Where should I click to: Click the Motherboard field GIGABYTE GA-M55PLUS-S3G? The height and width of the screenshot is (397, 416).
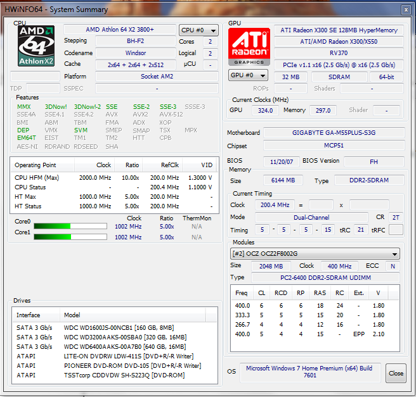coord(334,133)
